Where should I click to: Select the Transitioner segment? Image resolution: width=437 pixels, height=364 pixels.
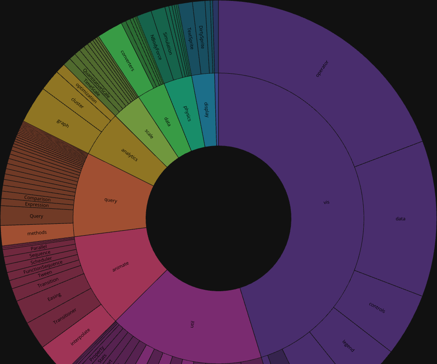click(65, 316)
